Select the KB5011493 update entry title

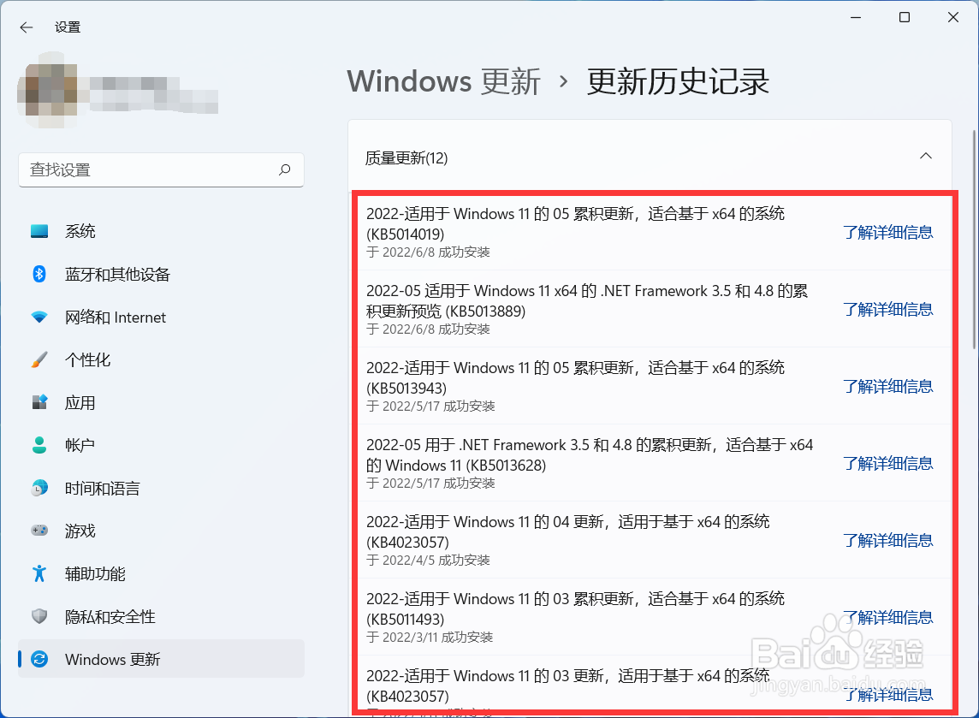tap(575, 608)
